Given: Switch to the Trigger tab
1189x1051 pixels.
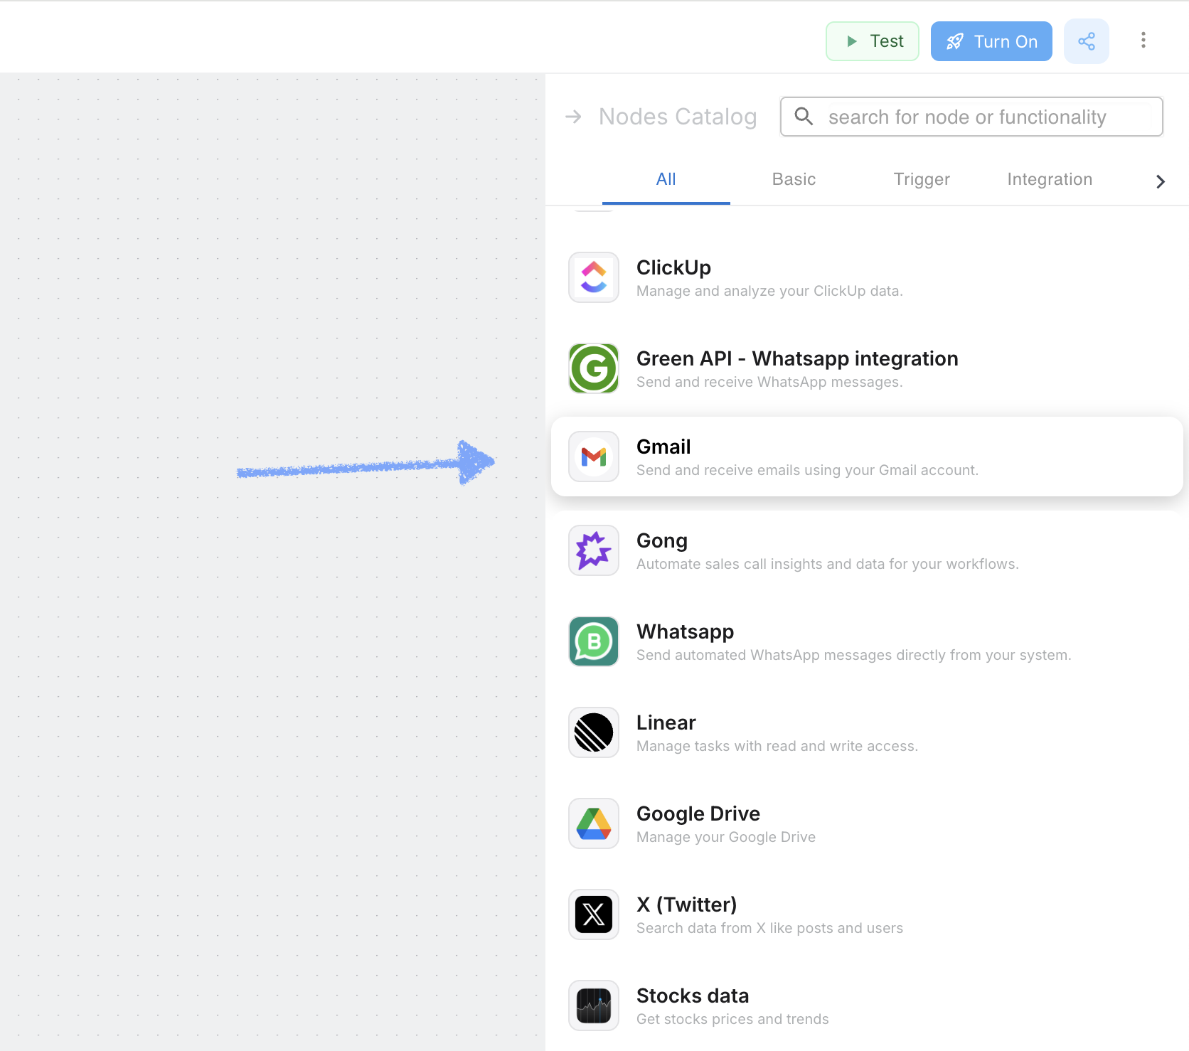Looking at the screenshot, I should click(x=922, y=180).
